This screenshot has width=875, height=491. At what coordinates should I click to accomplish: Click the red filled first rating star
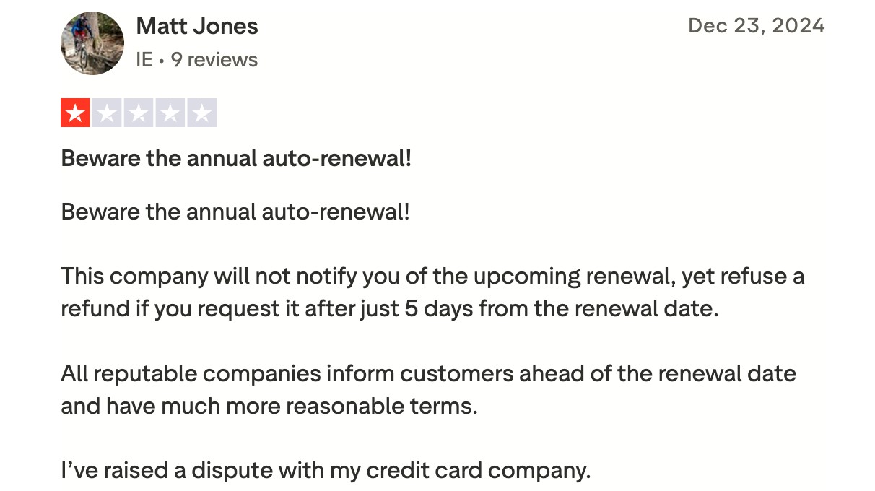[75, 113]
